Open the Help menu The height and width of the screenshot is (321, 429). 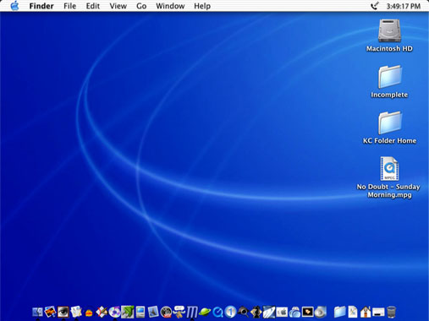click(x=202, y=6)
